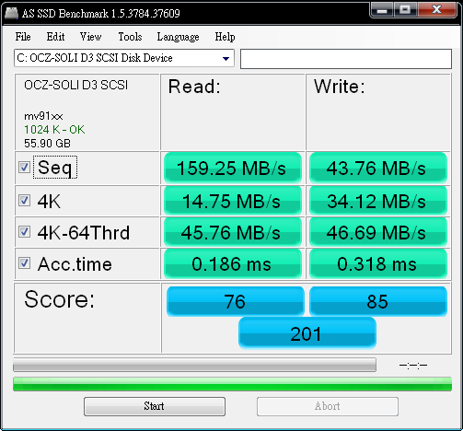
Task: Click the Write: column header
Action: click(340, 87)
